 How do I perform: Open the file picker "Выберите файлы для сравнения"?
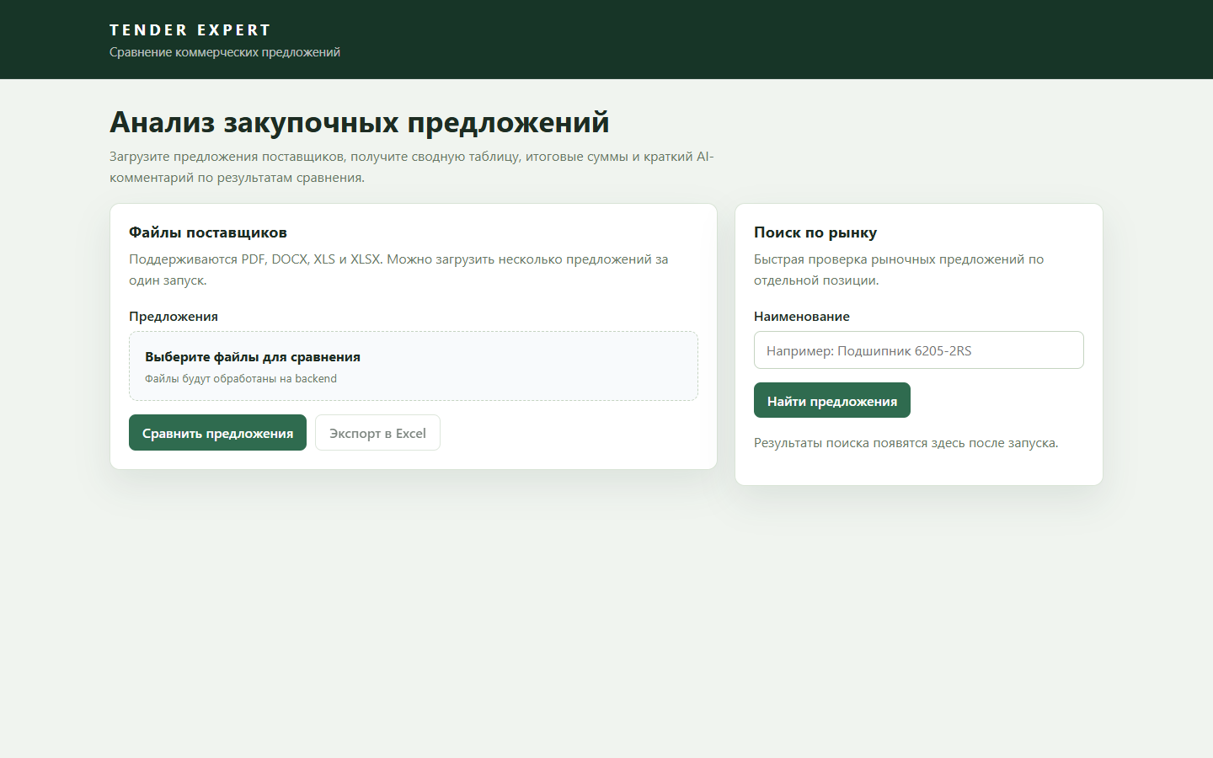tap(414, 366)
